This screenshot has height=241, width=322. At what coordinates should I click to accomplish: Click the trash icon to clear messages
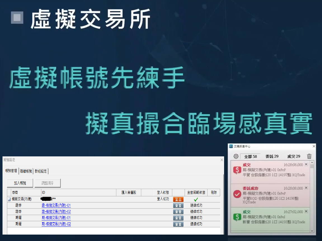click(x=309, y=156)
